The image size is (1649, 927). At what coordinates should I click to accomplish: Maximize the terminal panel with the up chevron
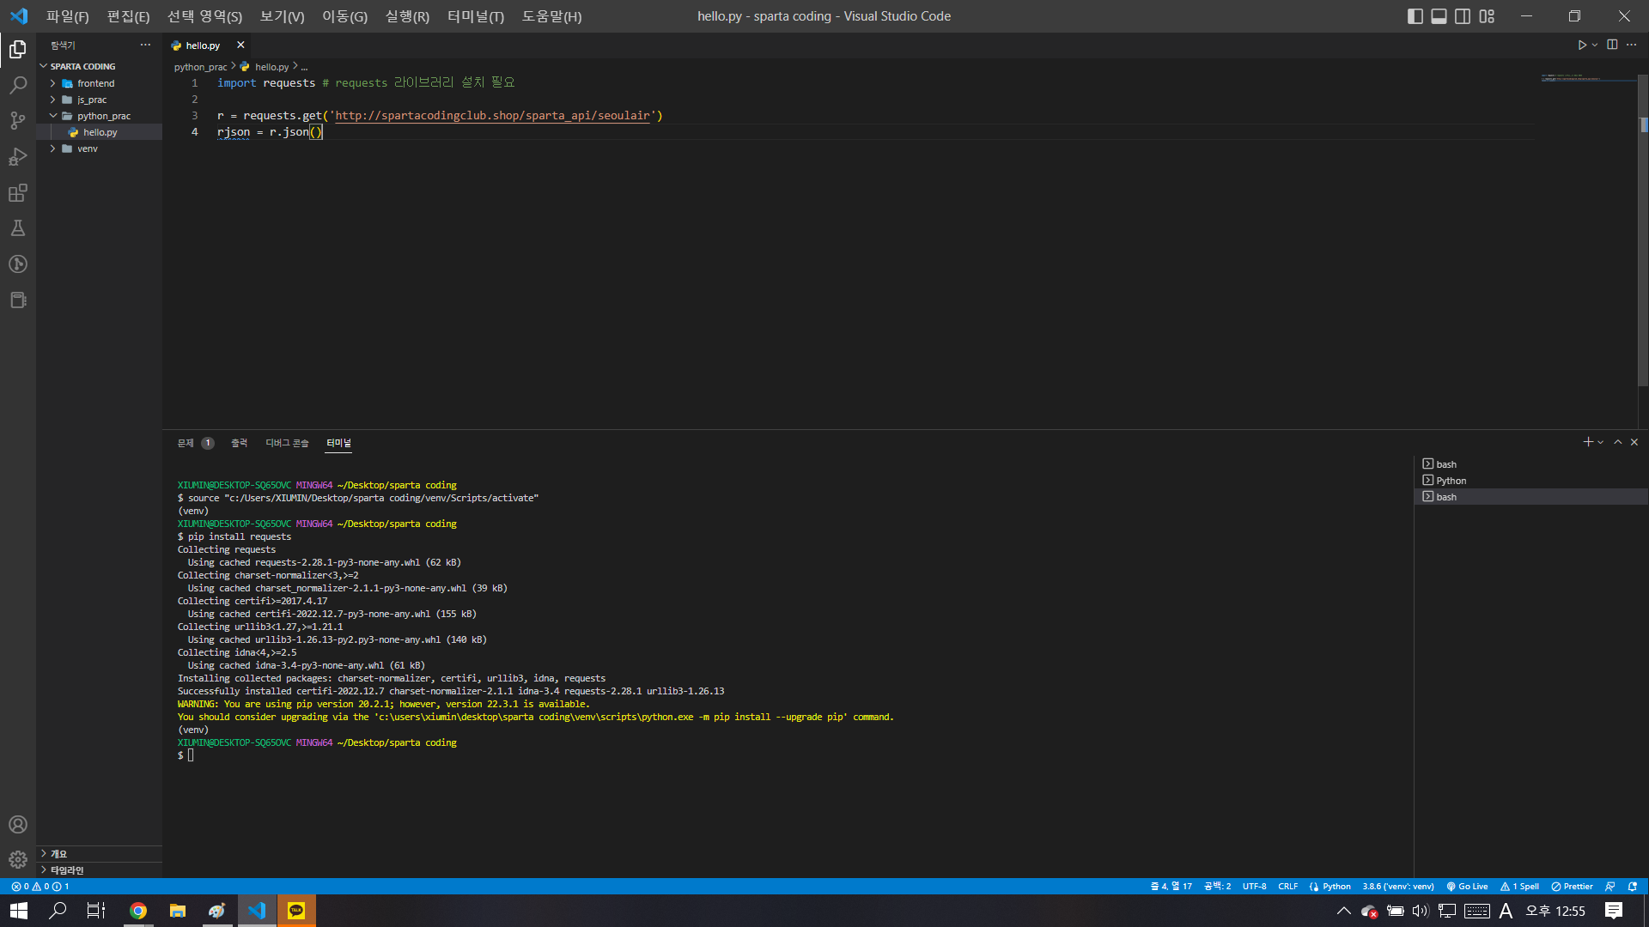click(1618, 442)
